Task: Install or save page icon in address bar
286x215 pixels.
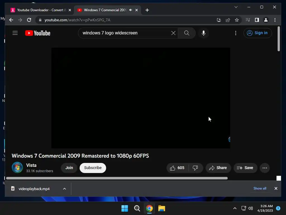Action: coord(219,20)
